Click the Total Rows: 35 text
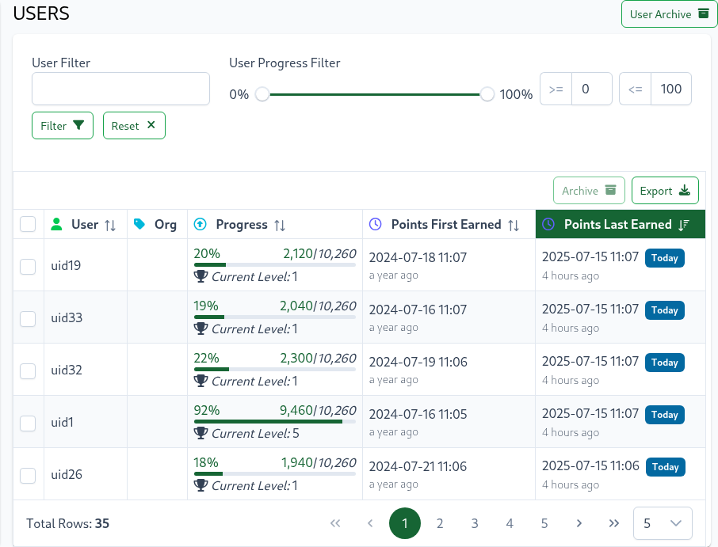 click(68, 523)
